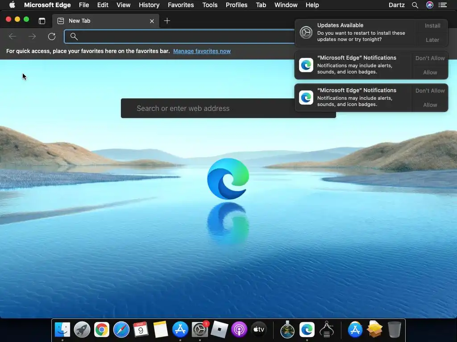Open the View menu

click(x=123, y=5)
